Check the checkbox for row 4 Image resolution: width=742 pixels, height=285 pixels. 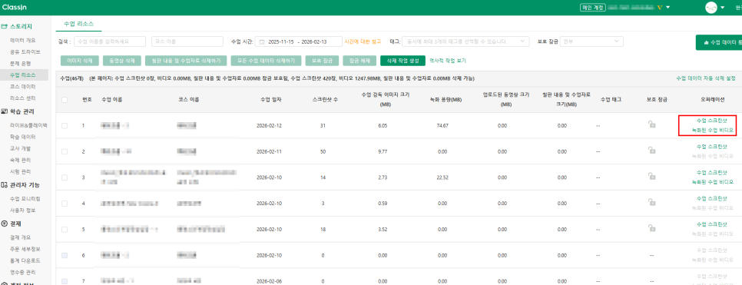point(65,203)
